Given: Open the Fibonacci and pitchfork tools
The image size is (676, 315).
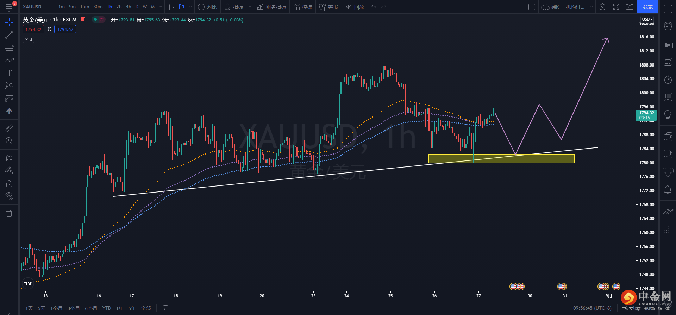Looking at the screenshot, I should tap(9, 48).
